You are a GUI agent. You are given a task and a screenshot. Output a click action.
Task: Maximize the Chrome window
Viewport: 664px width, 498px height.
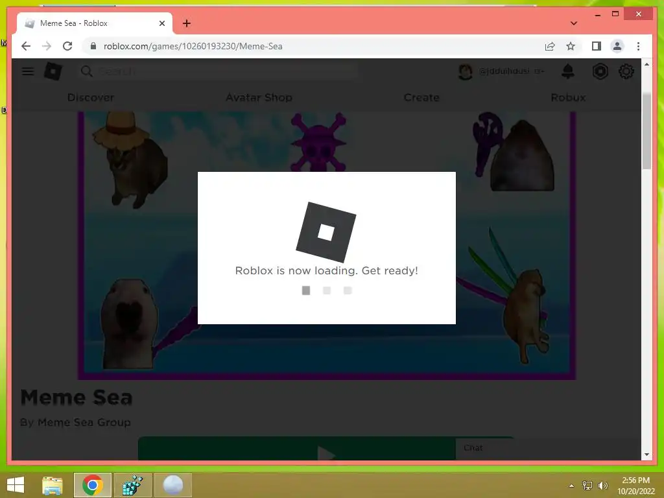[615, 14]
